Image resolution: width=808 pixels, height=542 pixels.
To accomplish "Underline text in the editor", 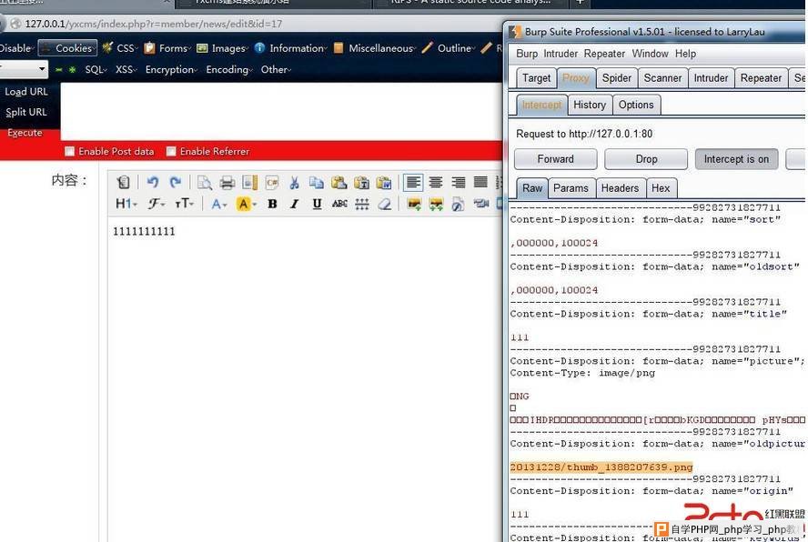I will click(x=317, y=204).
